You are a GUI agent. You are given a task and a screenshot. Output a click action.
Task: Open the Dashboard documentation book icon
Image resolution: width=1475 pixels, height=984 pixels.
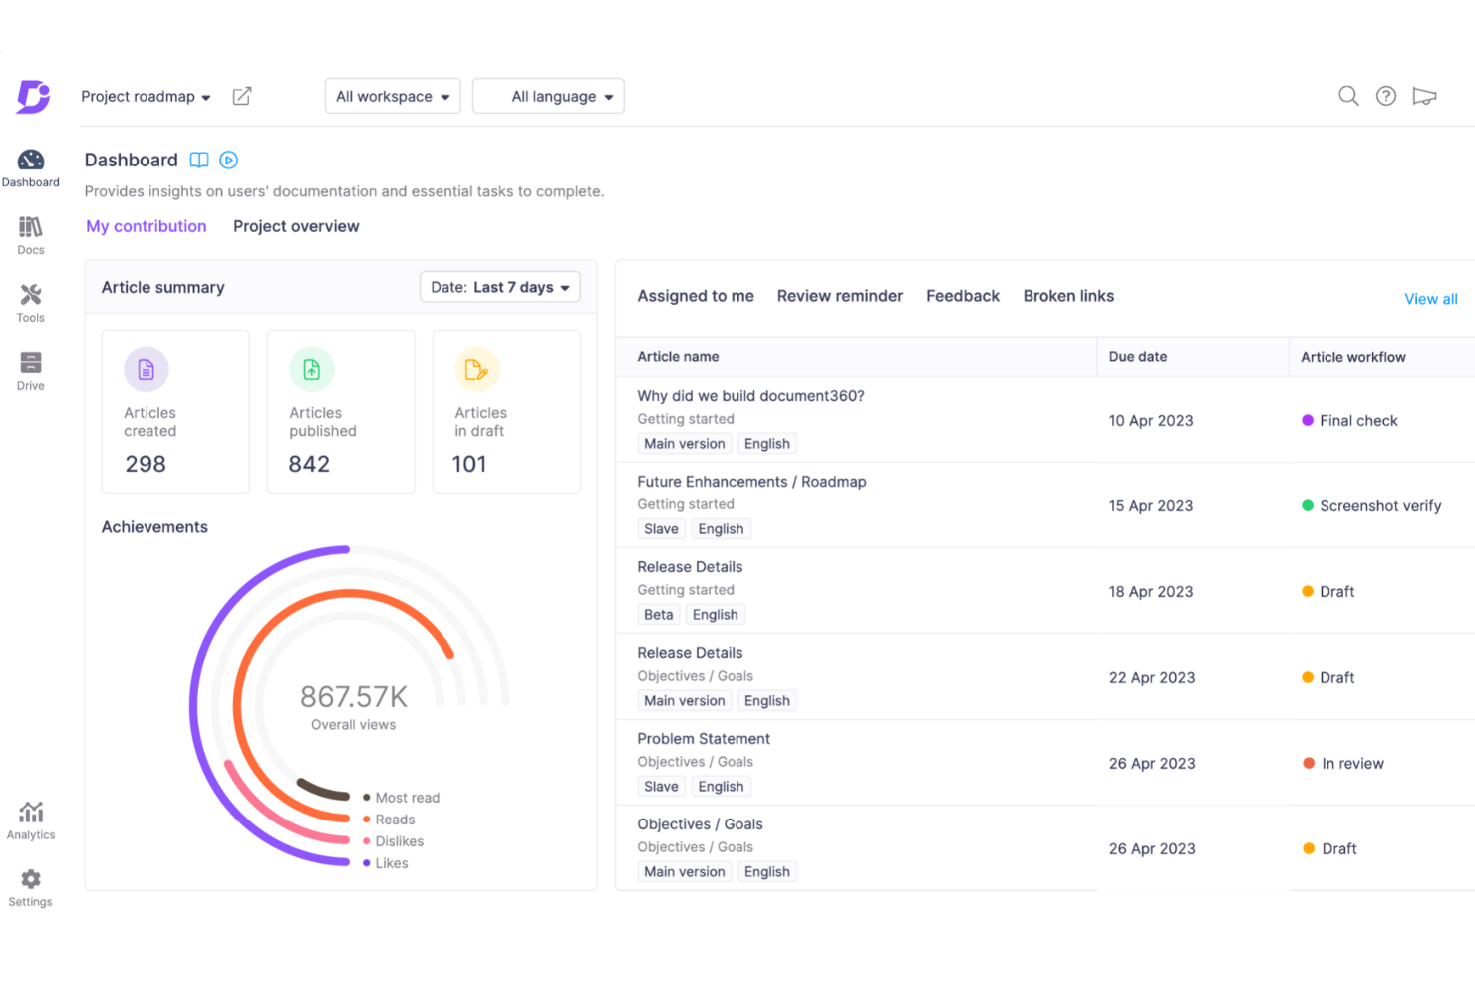click(x=198, y=160)
